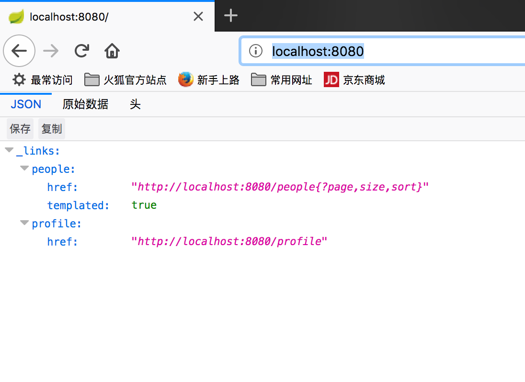This screenshot has width=525, height=382.
Task: Close the localhost:8080/ tab
Action: pyautogui.click(x=198, y=16)
